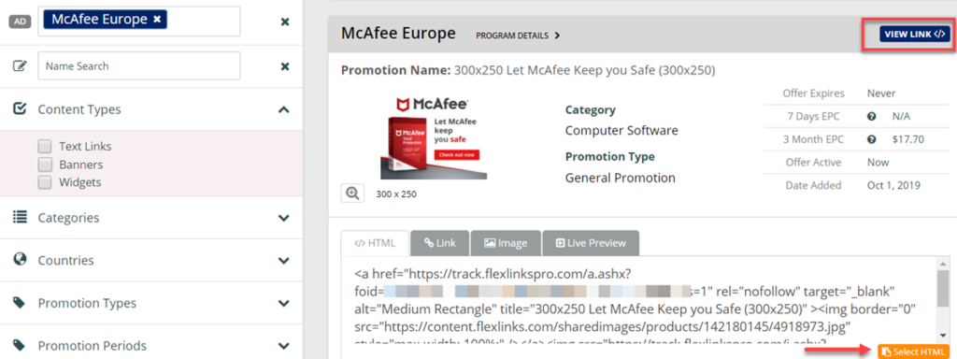
Task: Click the scrollbar up arrow in code box
Action: (x=944, y=263)
